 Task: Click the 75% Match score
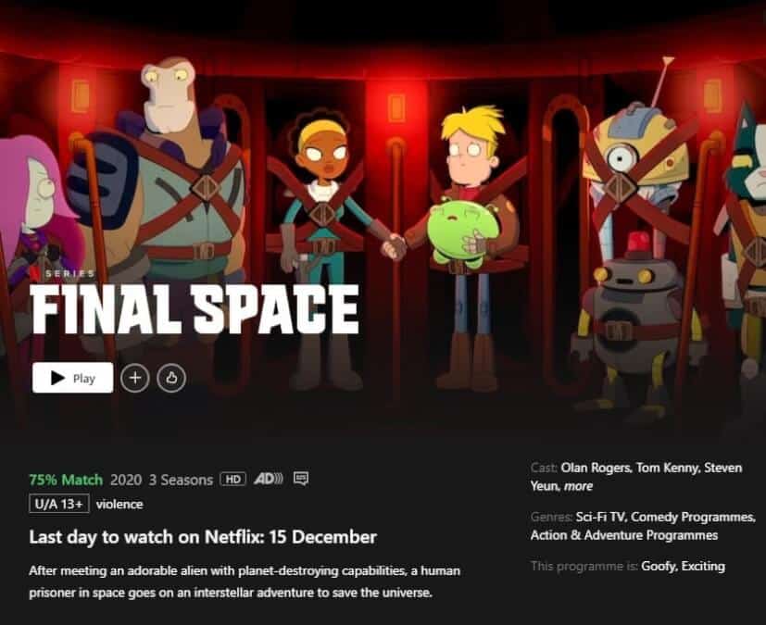click(x=66, y=480)
